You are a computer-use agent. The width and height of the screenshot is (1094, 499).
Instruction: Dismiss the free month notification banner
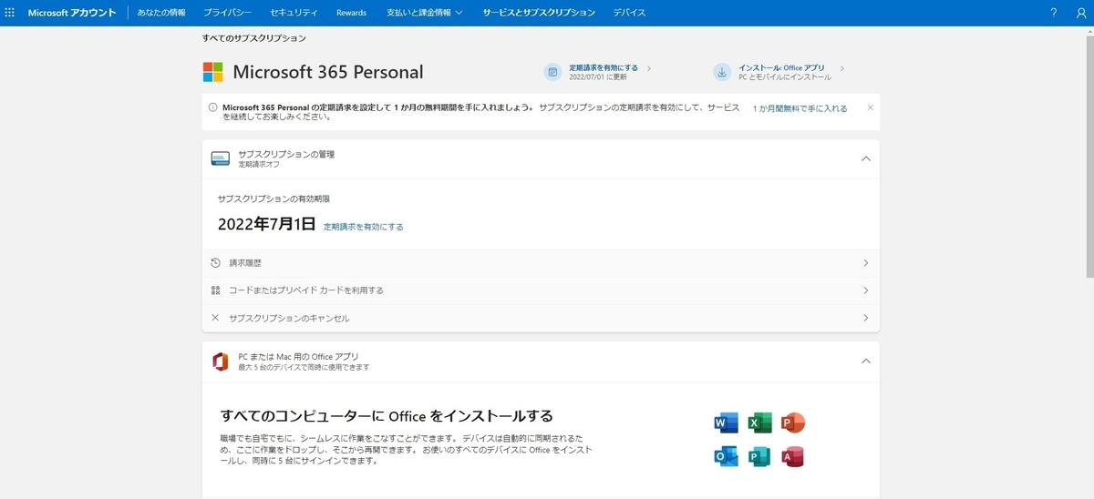tap(870, 107)
